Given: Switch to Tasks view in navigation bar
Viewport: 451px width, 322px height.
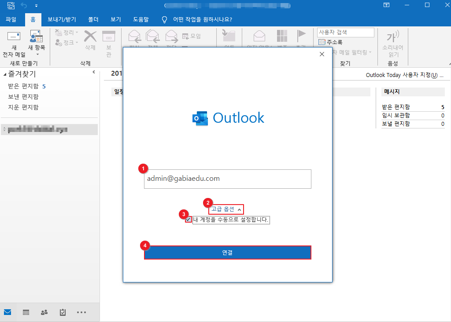Looking at the screenshot, I should click(x=63, y=312).
